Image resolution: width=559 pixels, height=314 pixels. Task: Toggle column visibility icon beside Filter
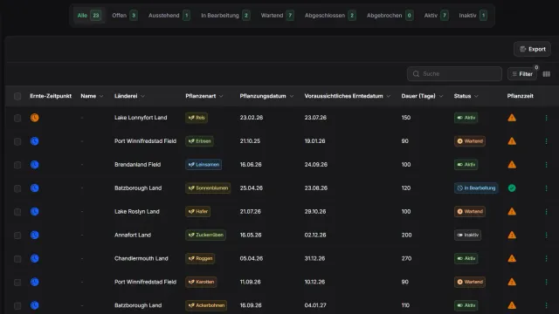pos(547,74)
